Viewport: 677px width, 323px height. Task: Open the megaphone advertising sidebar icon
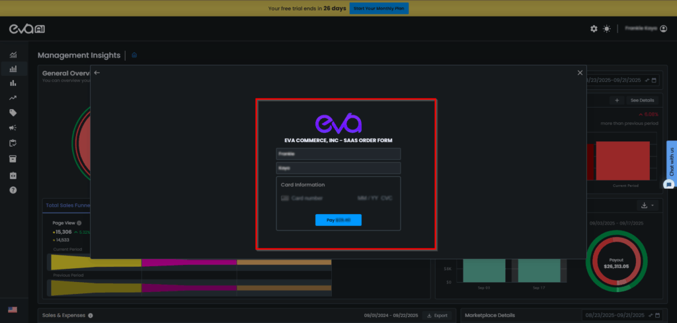tap(13, 128)
